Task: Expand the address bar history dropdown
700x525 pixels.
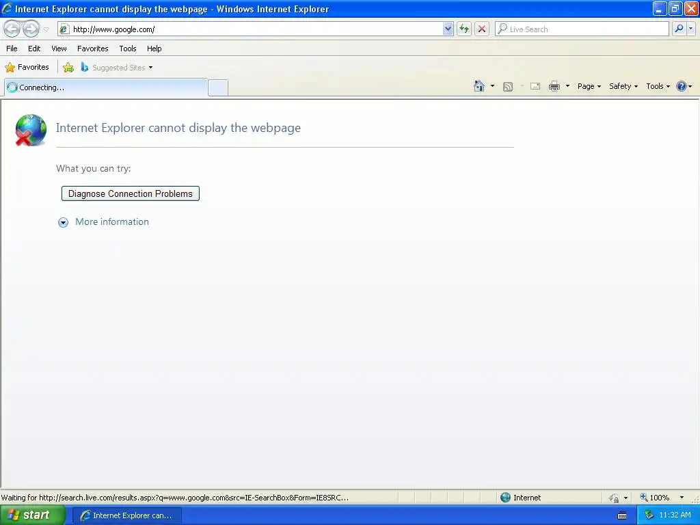Action: (448, 29)
